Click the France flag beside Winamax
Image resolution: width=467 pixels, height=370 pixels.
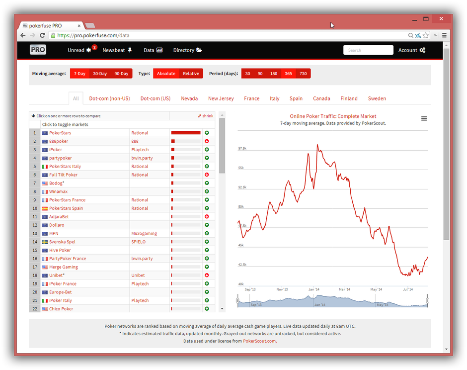(x=45, y=191)
